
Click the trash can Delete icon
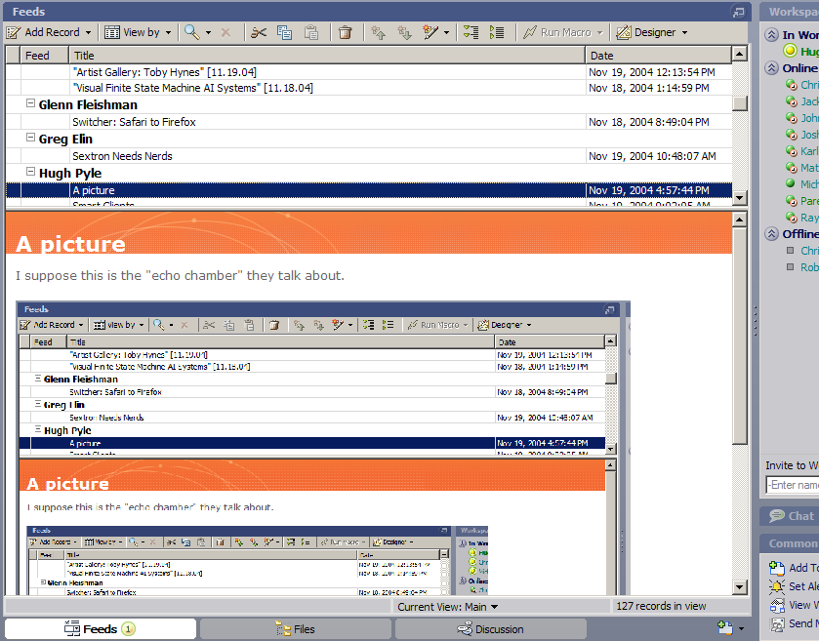point(345,32)
